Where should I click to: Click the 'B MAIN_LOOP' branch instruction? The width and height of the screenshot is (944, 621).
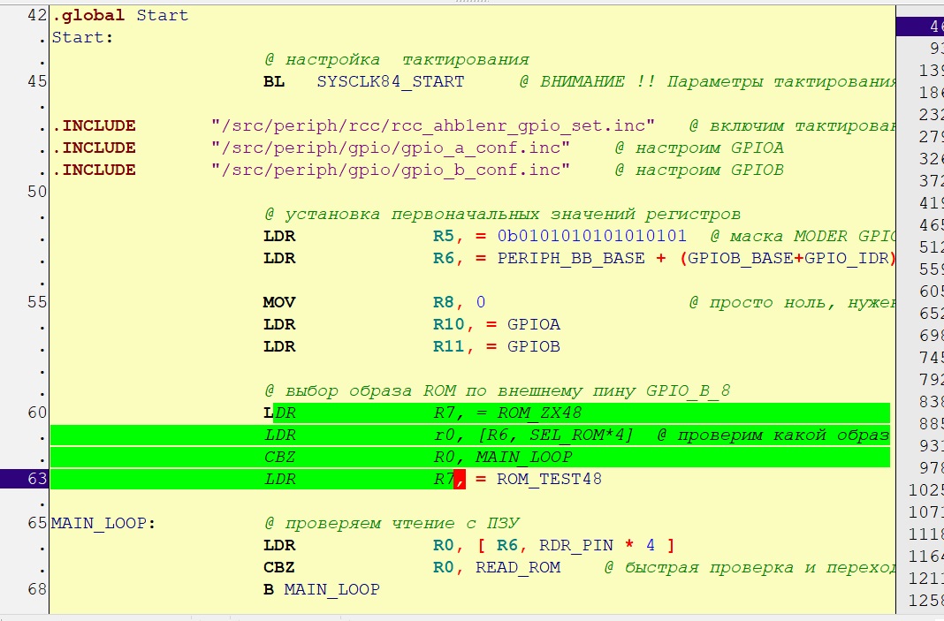(x=322, y=589)
